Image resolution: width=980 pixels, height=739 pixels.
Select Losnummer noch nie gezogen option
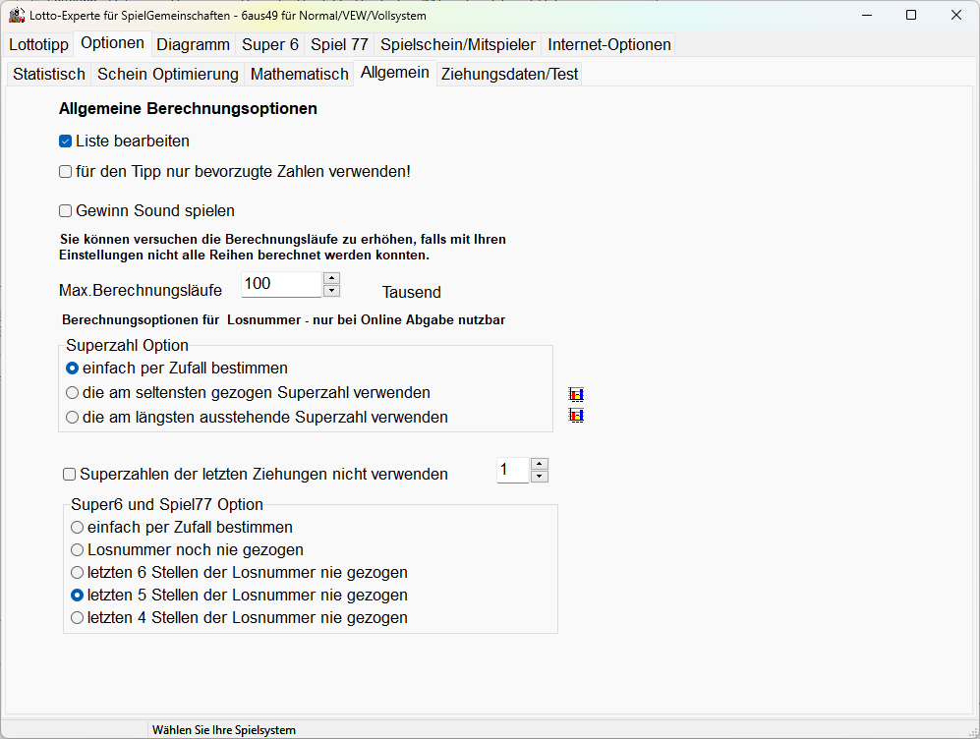coord(78,550)
